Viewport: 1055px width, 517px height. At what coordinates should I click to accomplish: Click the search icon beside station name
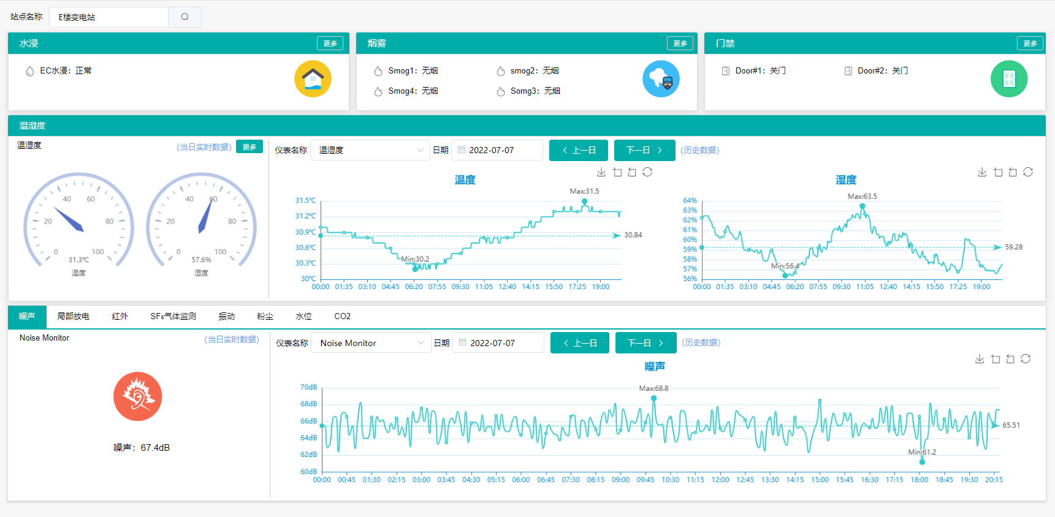point(185,17)
